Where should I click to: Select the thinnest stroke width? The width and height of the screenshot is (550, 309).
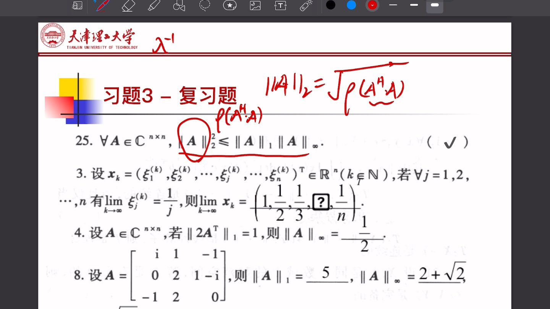pos(393,5)
